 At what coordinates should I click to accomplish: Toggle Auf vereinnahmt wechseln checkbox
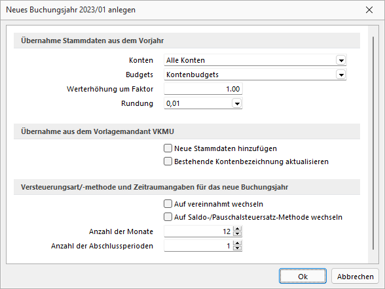(x=168, y=204)
